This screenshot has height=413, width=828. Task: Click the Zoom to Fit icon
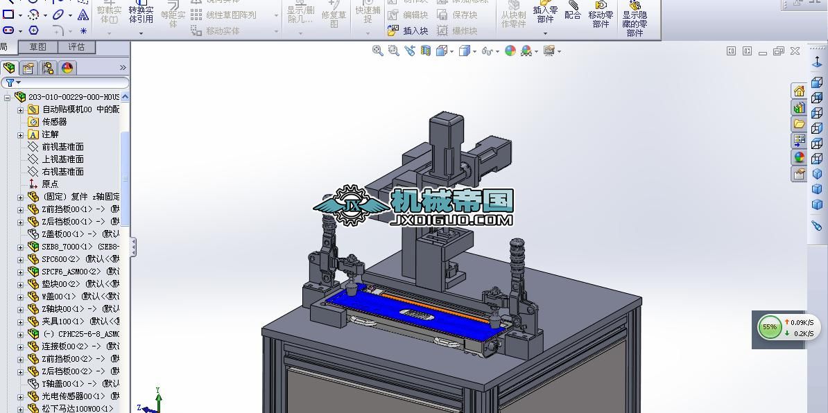(377, 51)
